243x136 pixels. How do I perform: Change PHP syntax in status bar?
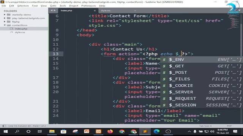click(x=229, y=126)
